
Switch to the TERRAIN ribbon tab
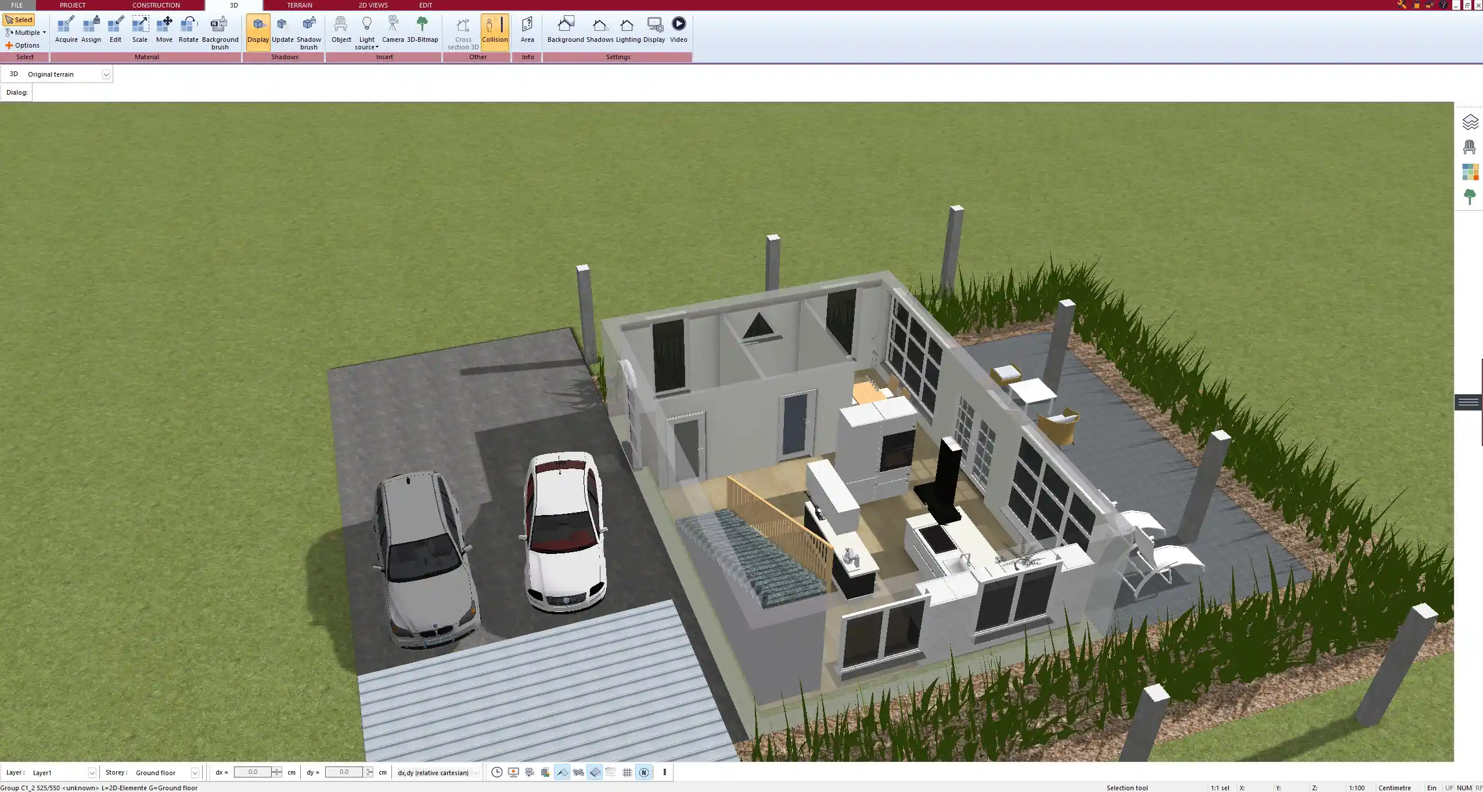300,5
